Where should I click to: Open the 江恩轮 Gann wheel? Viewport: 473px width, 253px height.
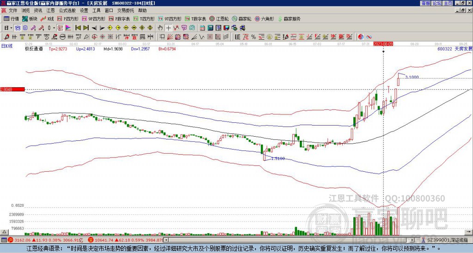[219, 18]
